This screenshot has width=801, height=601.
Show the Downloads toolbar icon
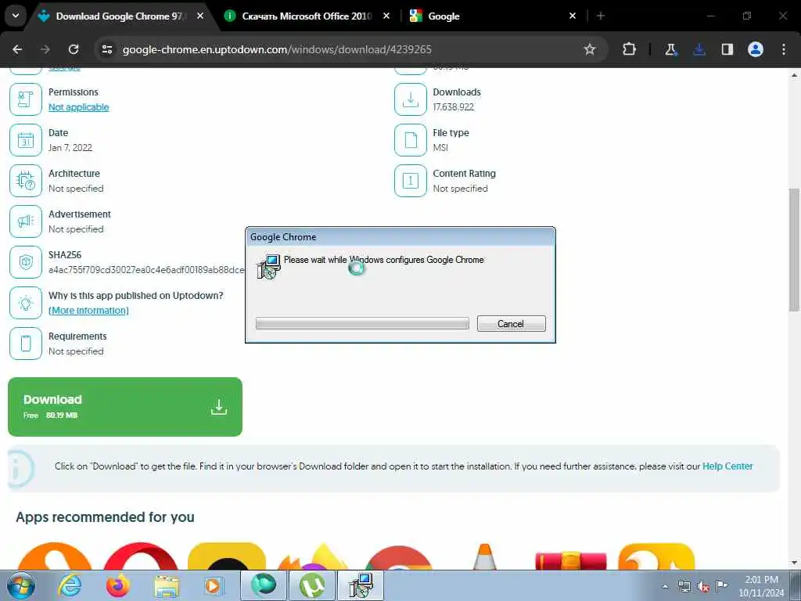[699, 49]
